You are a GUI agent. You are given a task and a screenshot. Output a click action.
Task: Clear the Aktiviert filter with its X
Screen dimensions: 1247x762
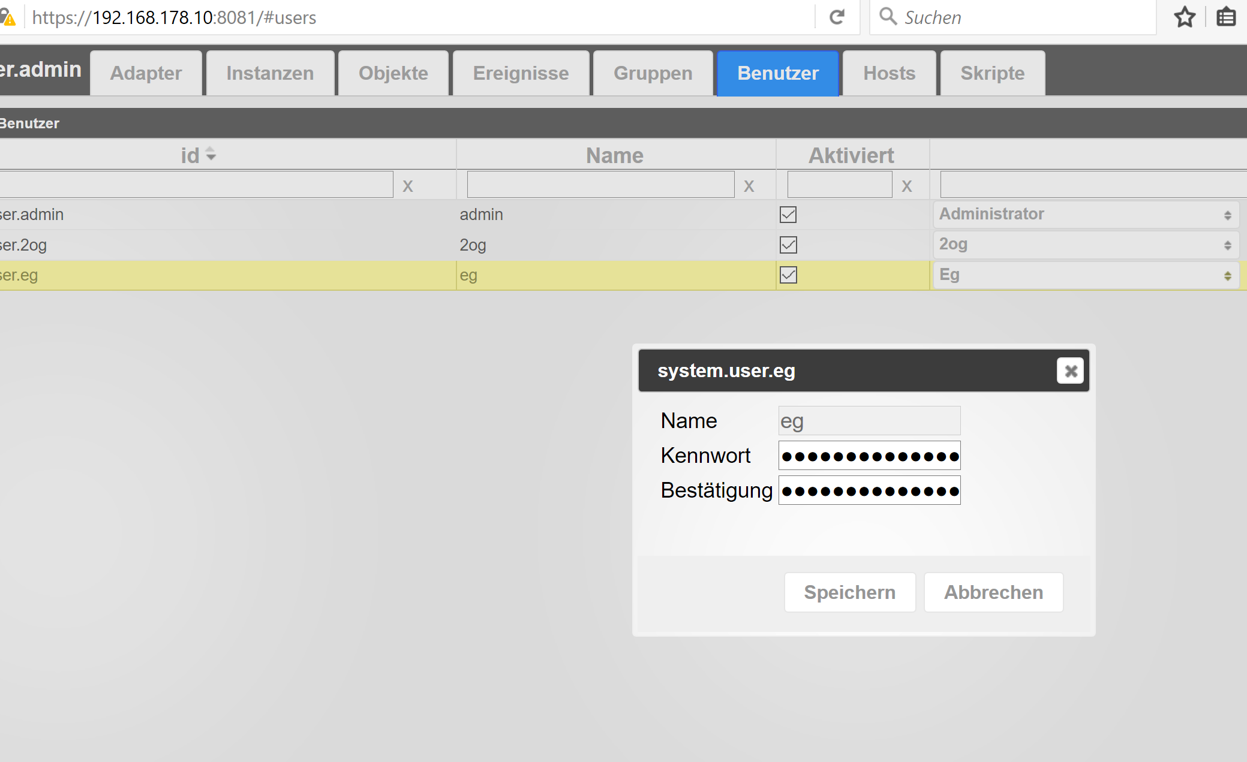pyautogui.click(x=906, y=186)
